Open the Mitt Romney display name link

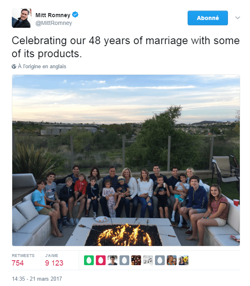click(x=53, y=15)
